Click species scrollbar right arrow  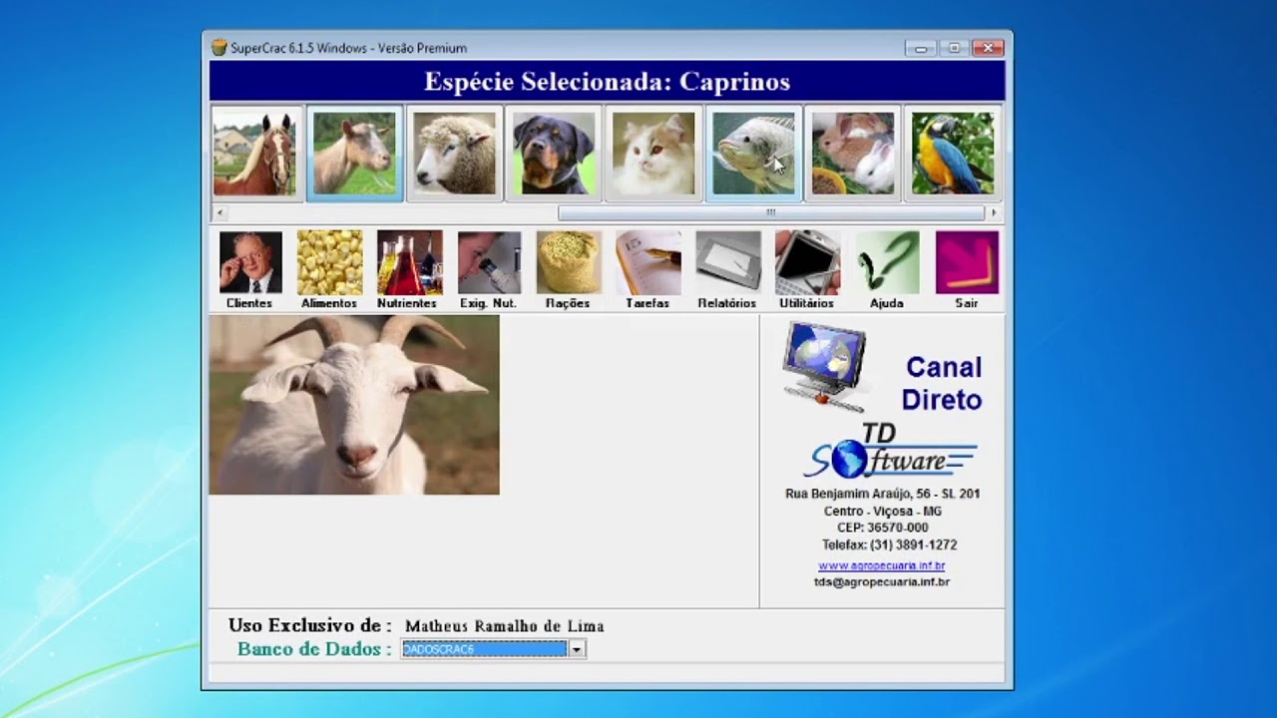993,212
